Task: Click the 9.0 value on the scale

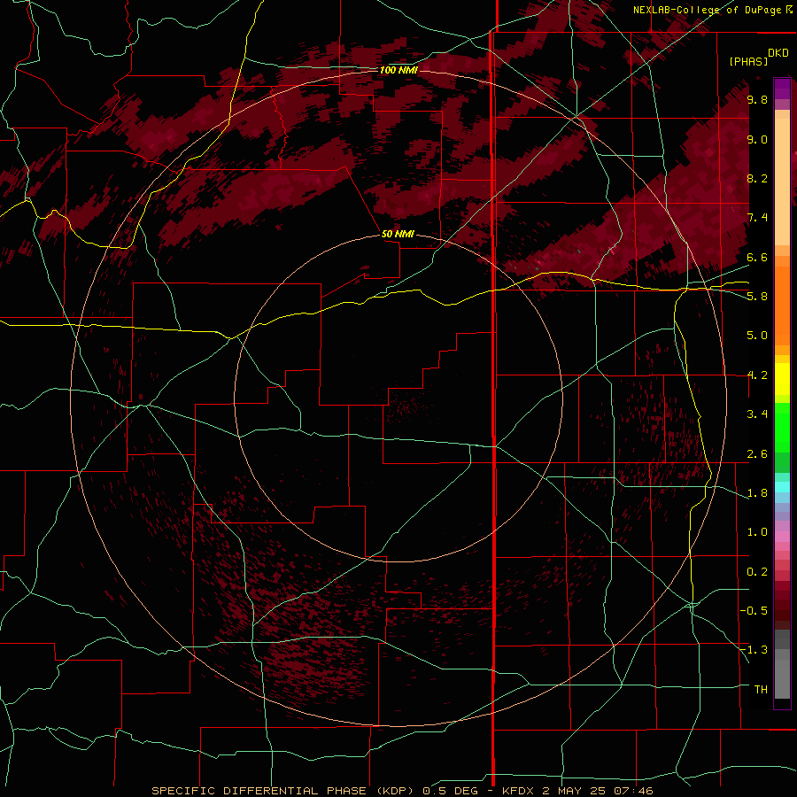Action: [x=757, y=139]
